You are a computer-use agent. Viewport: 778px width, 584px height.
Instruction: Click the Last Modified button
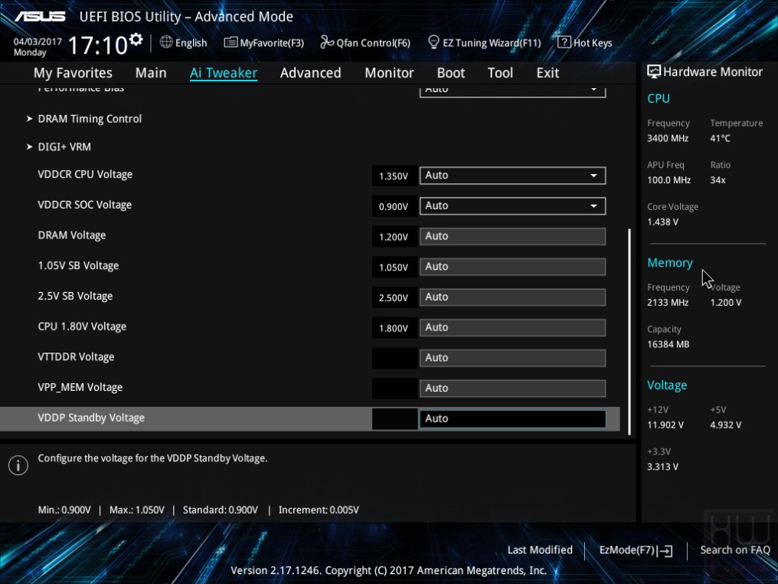540,550
